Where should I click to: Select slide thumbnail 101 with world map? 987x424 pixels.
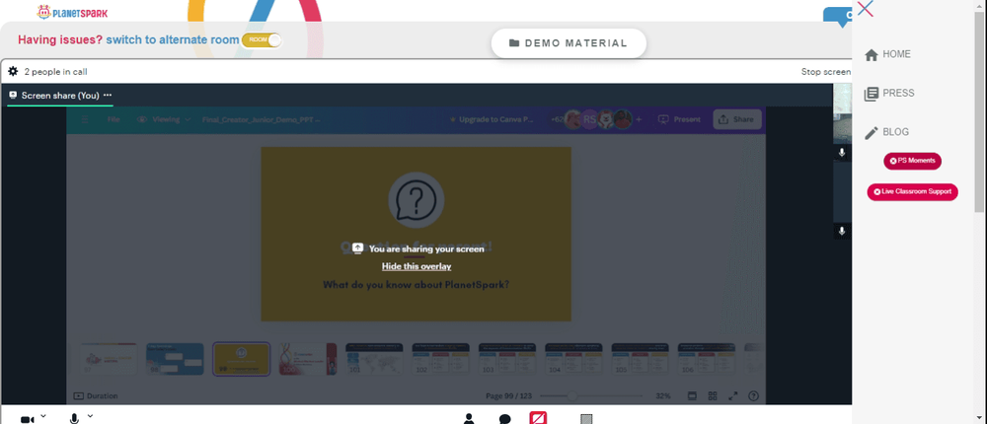(x=374, y=359)
